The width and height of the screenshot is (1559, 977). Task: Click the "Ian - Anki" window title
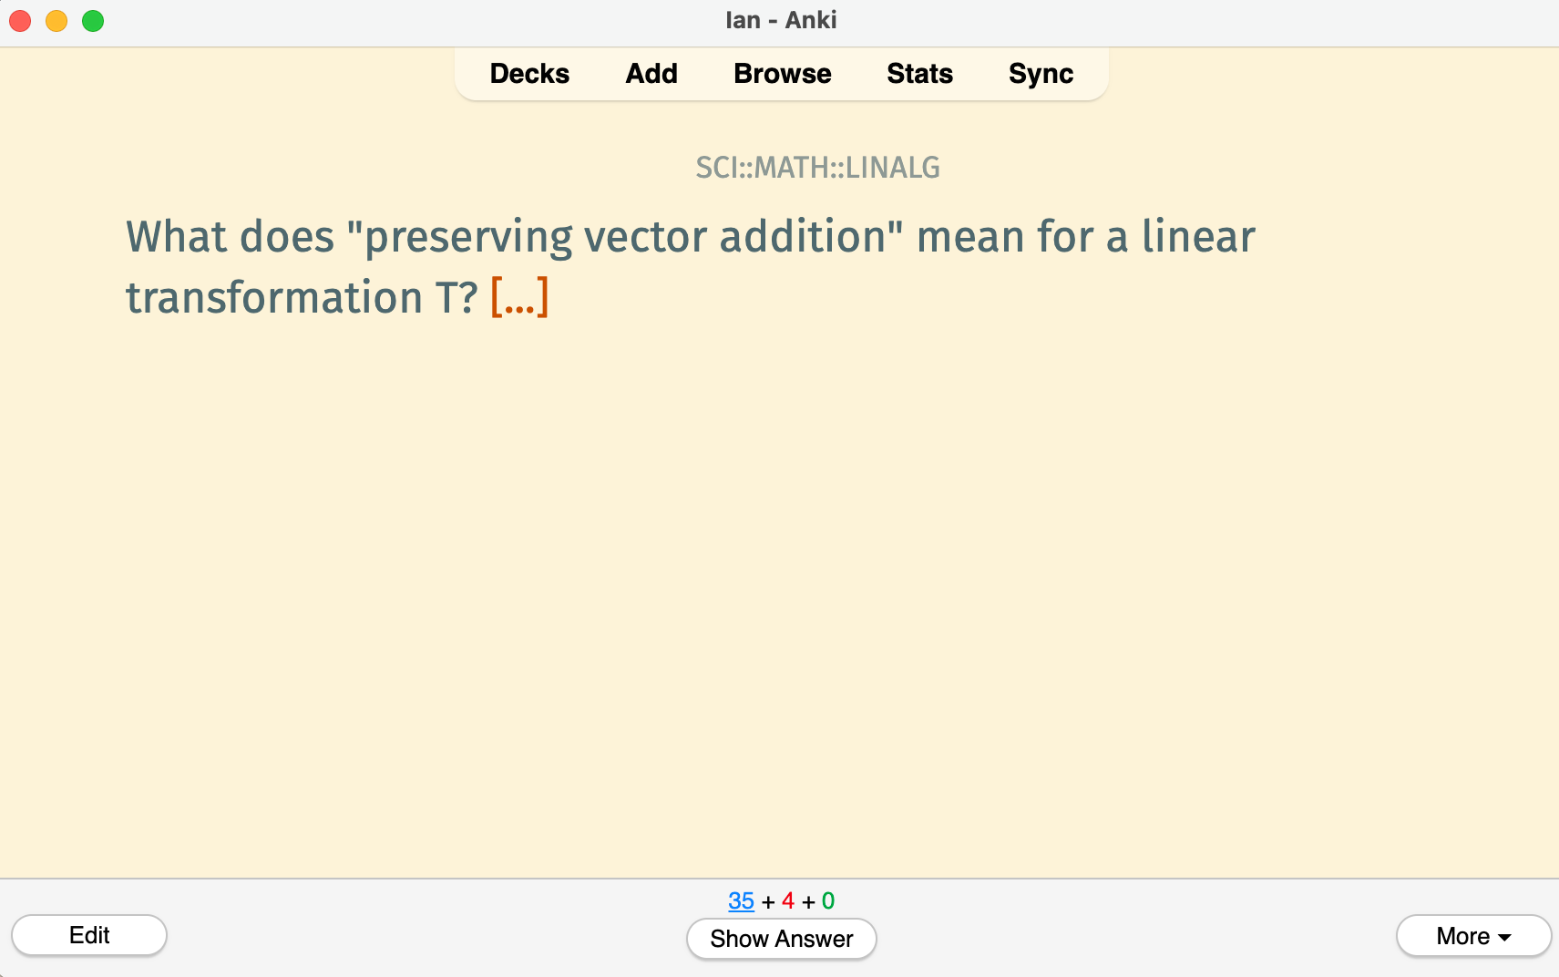[x=781, y=20]
